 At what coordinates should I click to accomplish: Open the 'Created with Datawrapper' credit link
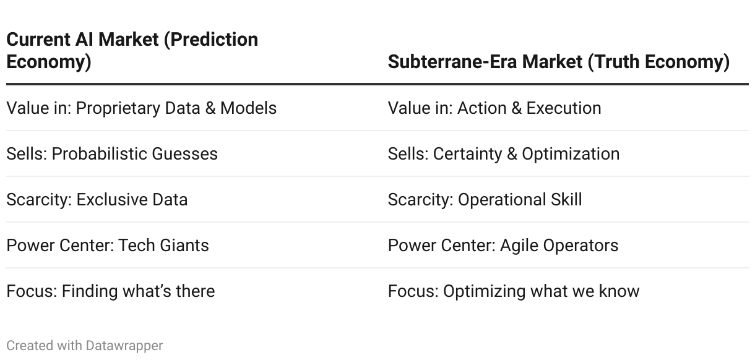pyautogui.click(x=85, y=345)
